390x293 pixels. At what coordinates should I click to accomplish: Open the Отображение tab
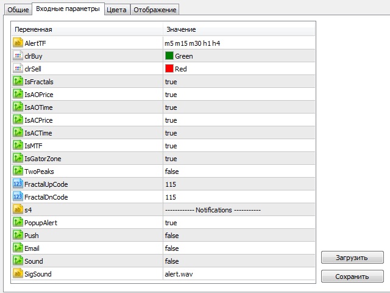point(155,10)
